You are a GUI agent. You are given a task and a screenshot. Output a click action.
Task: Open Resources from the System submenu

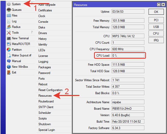(x=54, y=96)
